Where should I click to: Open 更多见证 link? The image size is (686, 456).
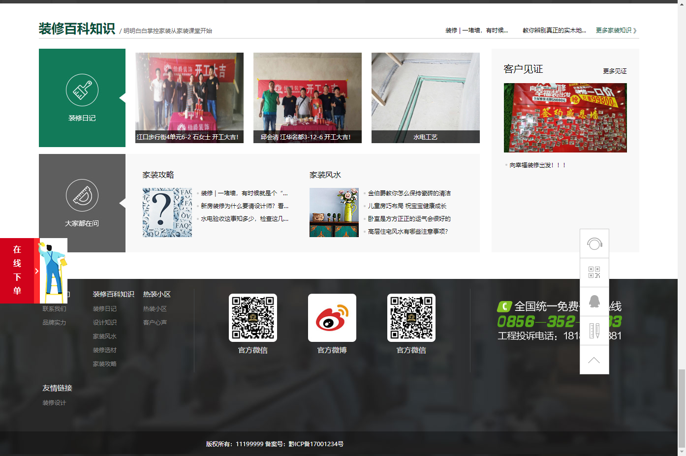(615, 71)
